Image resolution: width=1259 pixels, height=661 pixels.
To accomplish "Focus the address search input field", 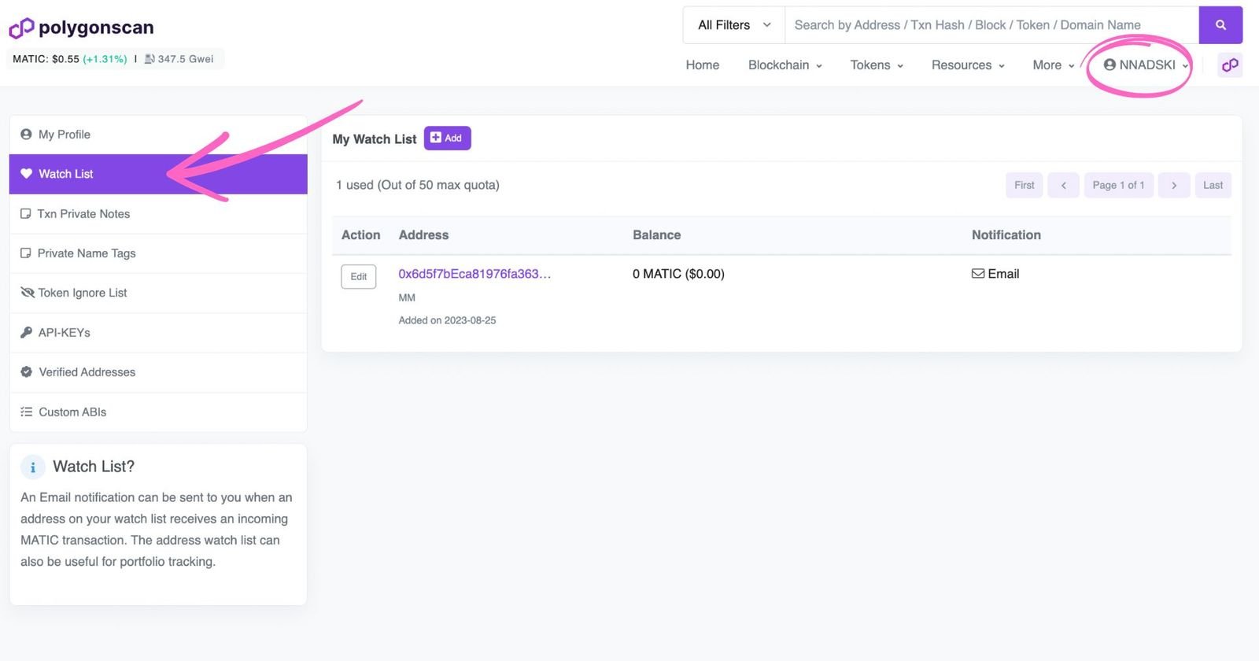I will tap(991, 25).
